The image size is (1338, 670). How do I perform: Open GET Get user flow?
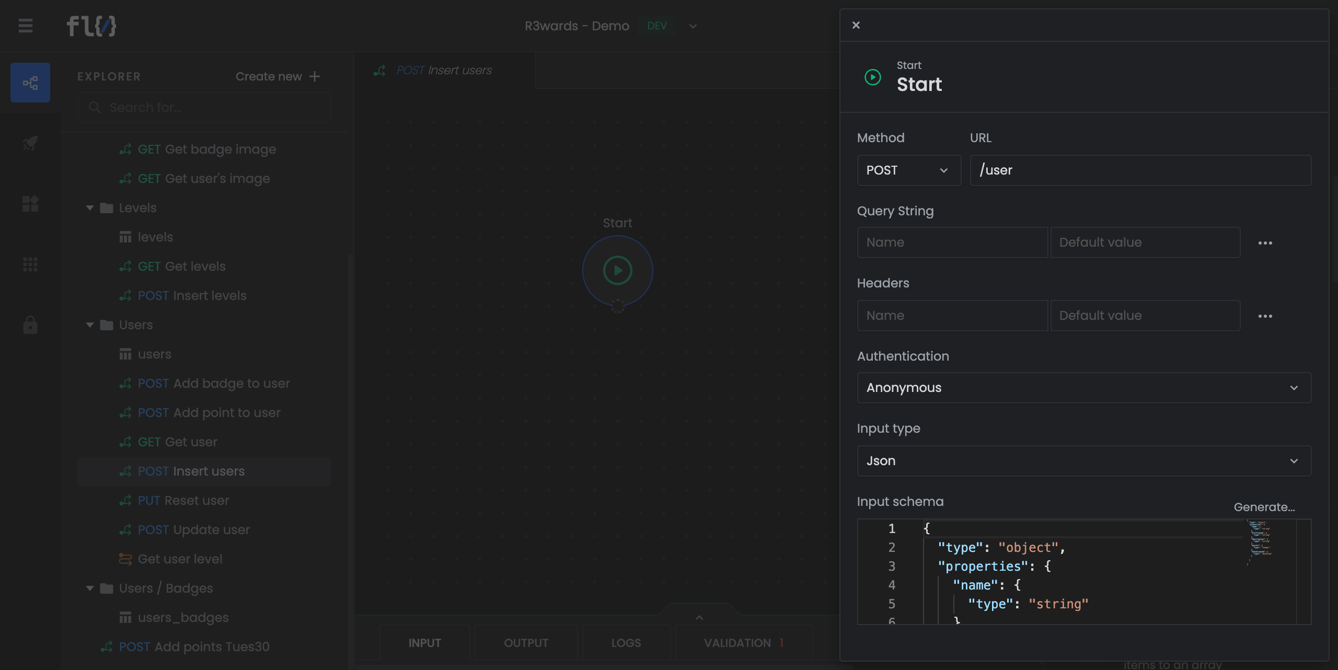(168, 442)
